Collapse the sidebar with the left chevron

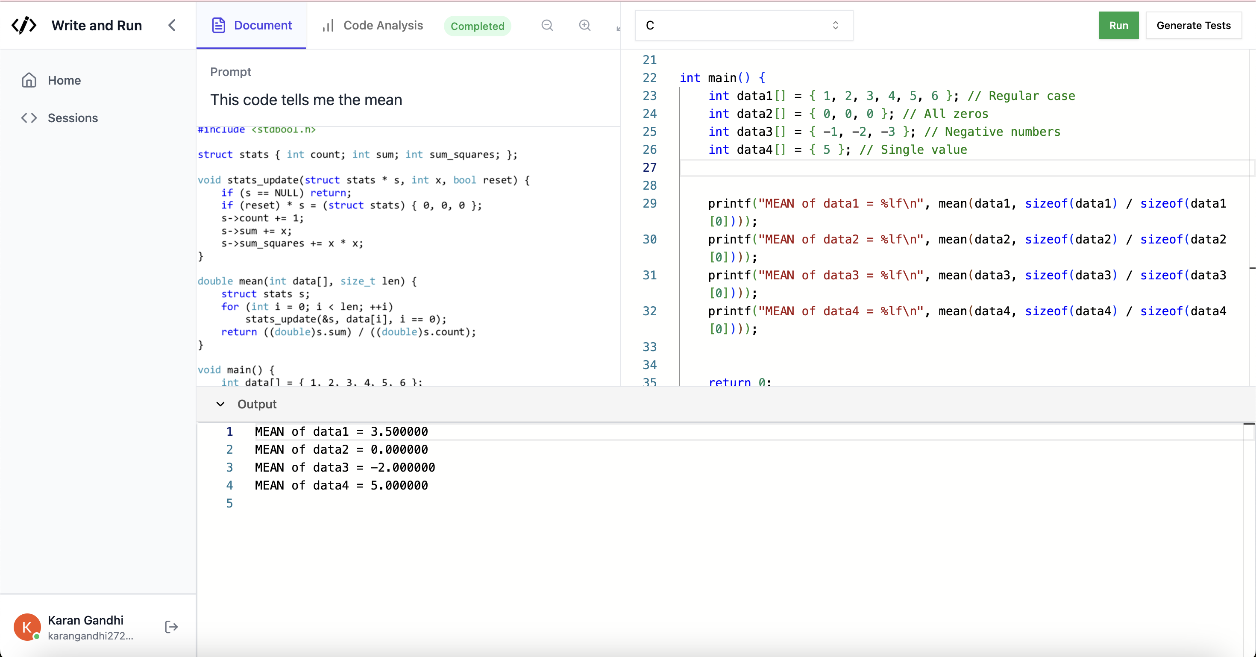[x=172, y=25]
